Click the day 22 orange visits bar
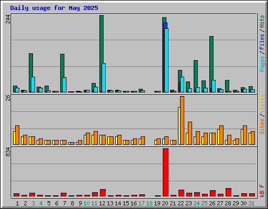The height and width of the screenshot is (209, 268). pyautogui.click(x=182, y=120)
